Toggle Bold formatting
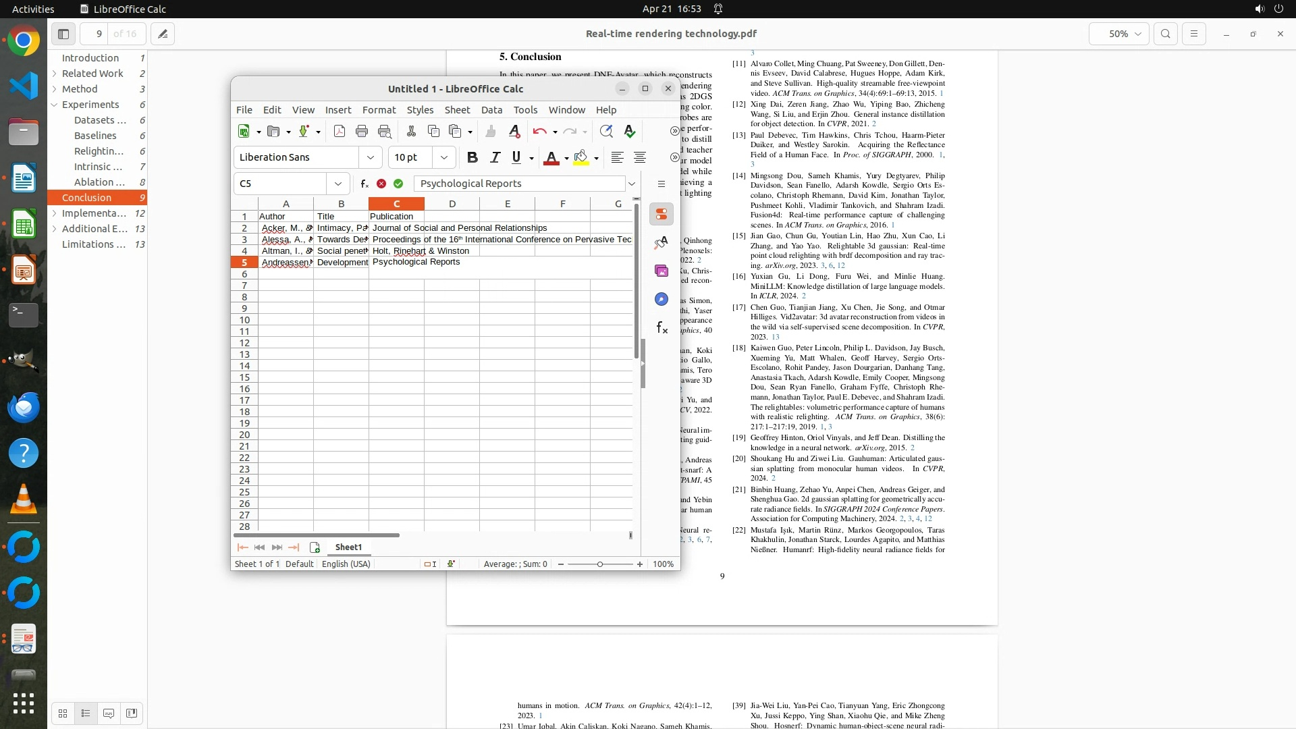Screen dimensions: 1296x729 (x=473, y=157)
